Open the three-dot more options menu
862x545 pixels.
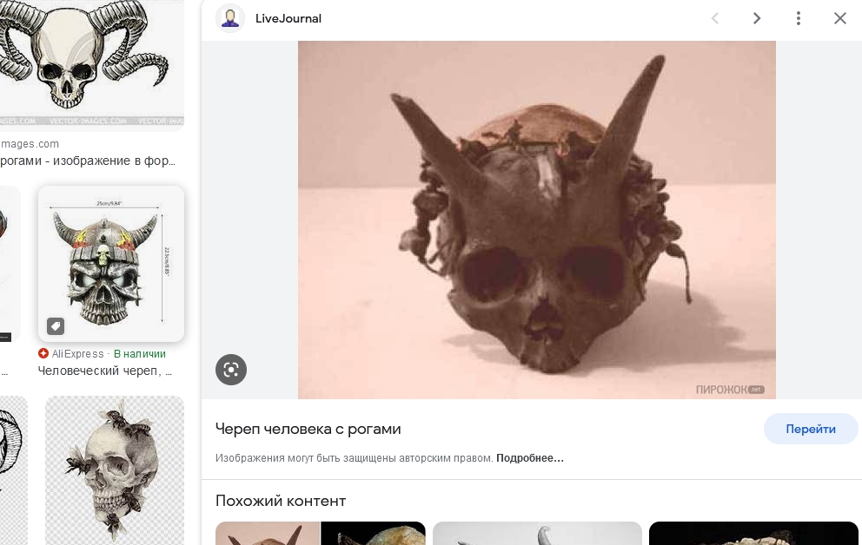799,18
